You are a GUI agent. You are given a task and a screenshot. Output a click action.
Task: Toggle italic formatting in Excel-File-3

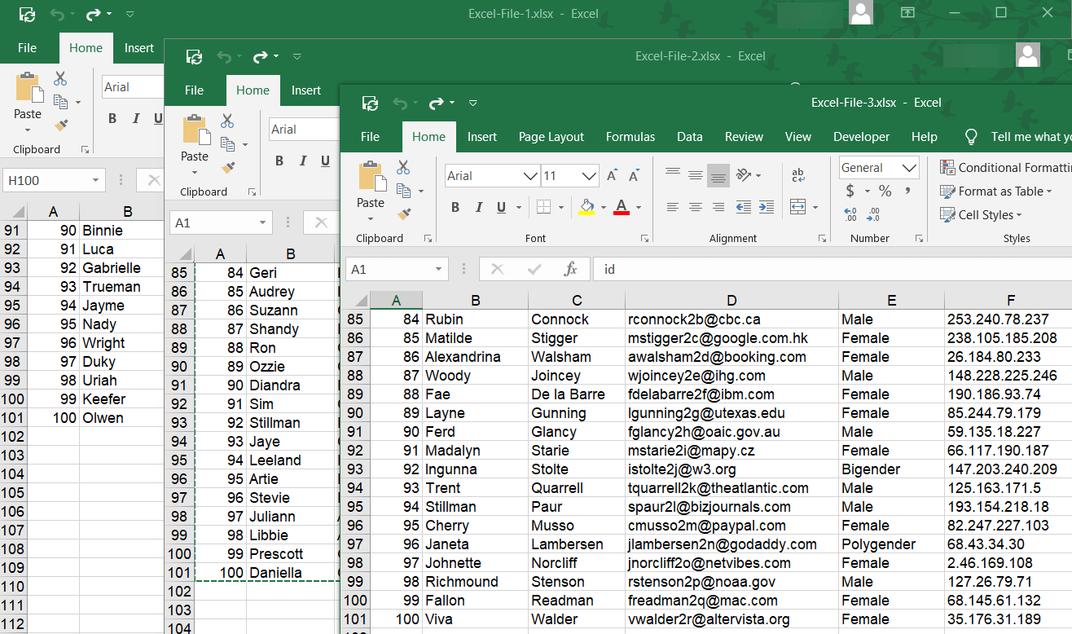[x=479, y=206]
